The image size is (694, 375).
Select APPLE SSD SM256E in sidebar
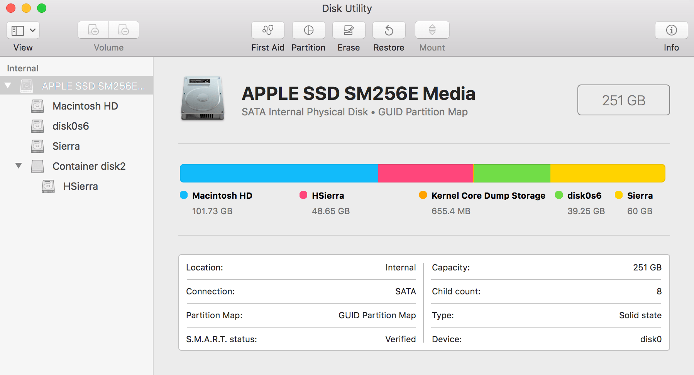(x=76, y=86)
